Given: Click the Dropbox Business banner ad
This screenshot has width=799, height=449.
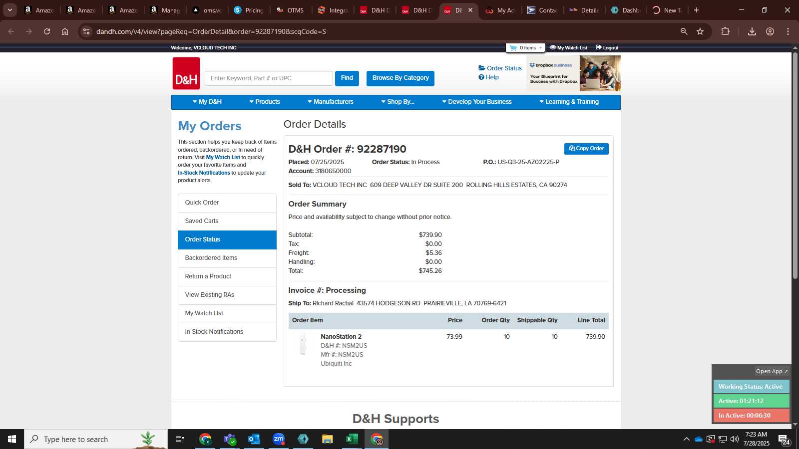Looking at the screenshot, I should point(573,73).
